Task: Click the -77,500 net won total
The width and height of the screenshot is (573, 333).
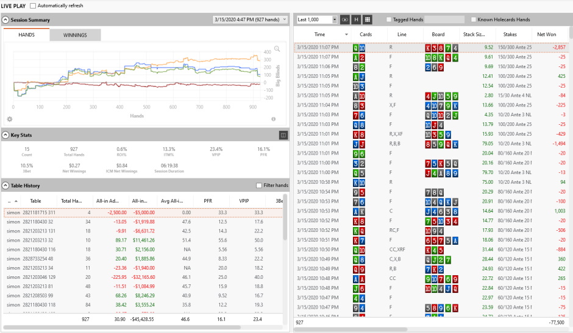Action: pyautogui.click(x=557, y=323)
